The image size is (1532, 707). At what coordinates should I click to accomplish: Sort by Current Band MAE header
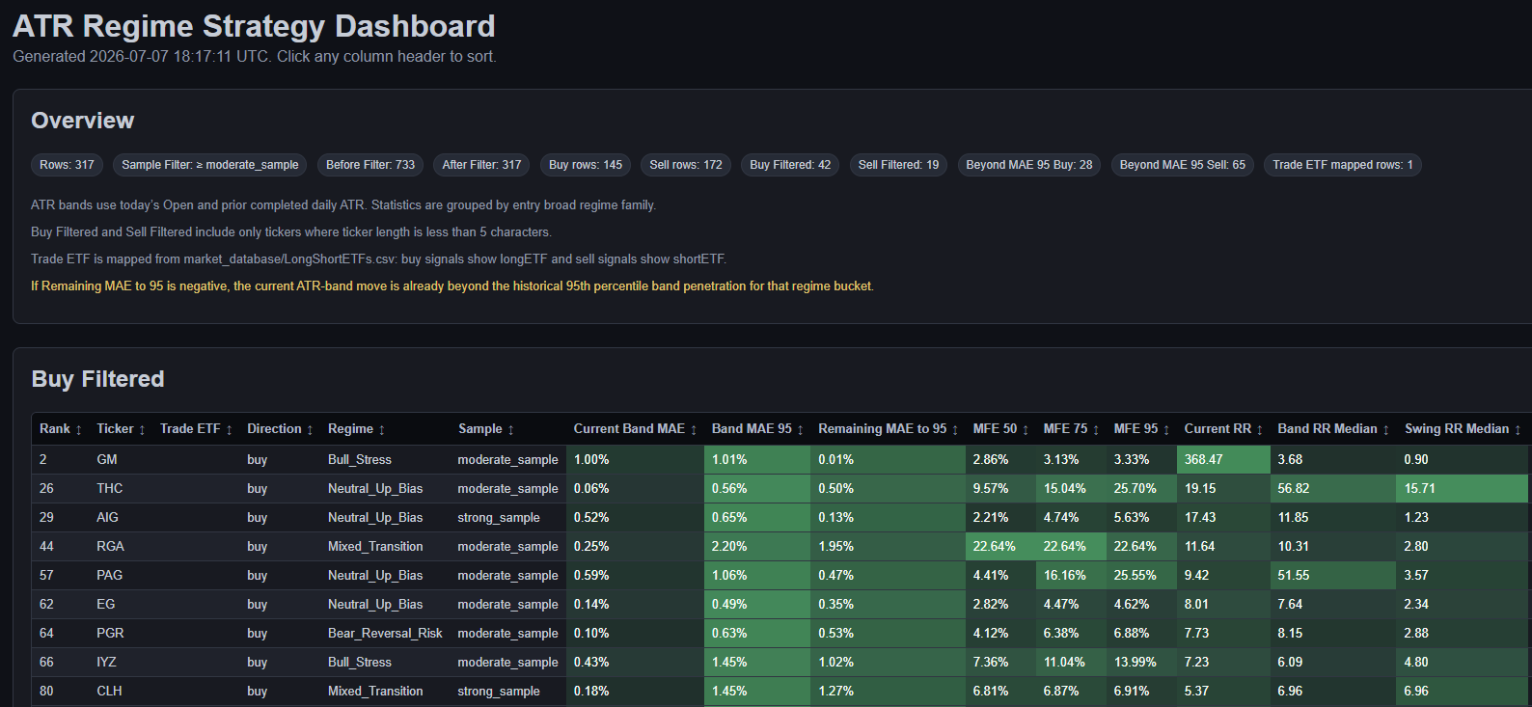[x=635, y=429]
